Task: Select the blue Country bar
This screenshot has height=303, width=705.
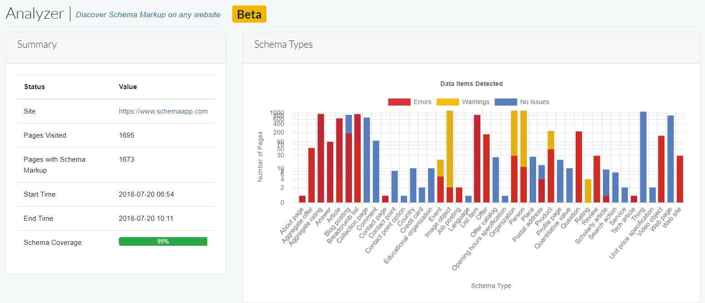Action: [x=413, y=185]
